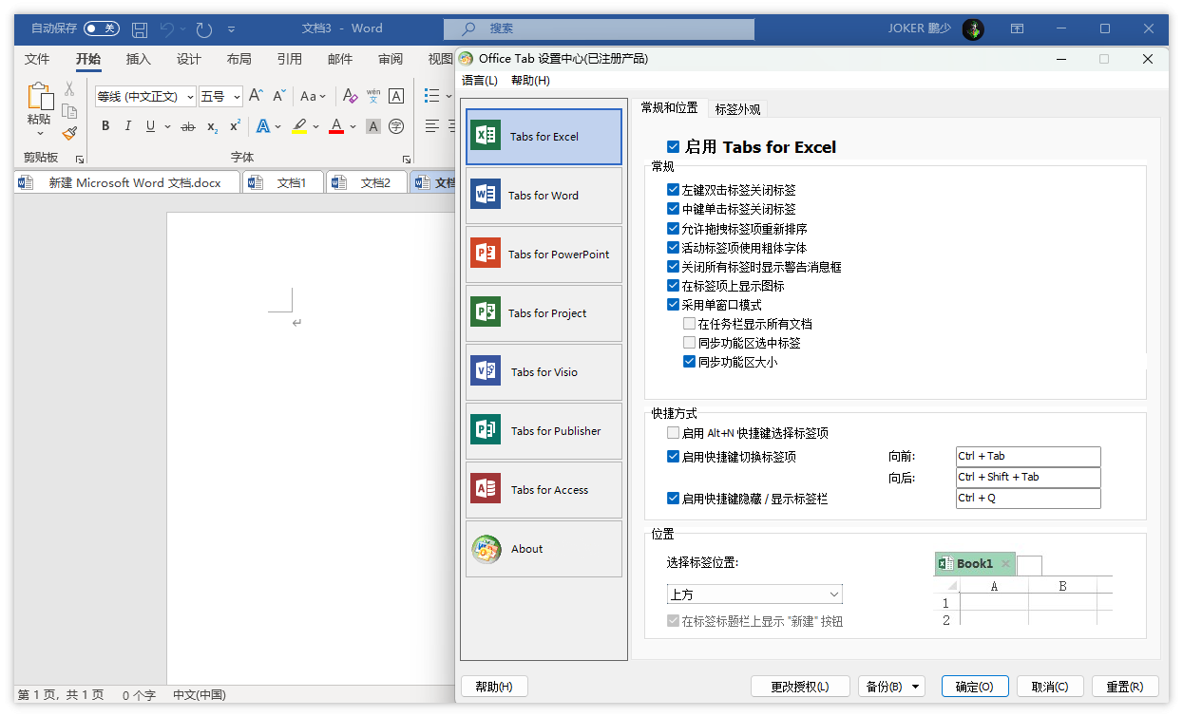Click the Save icon in title bar
The width and height of the screenshot is (1183, 717).
pyautogui.click(x=140, y=28)
